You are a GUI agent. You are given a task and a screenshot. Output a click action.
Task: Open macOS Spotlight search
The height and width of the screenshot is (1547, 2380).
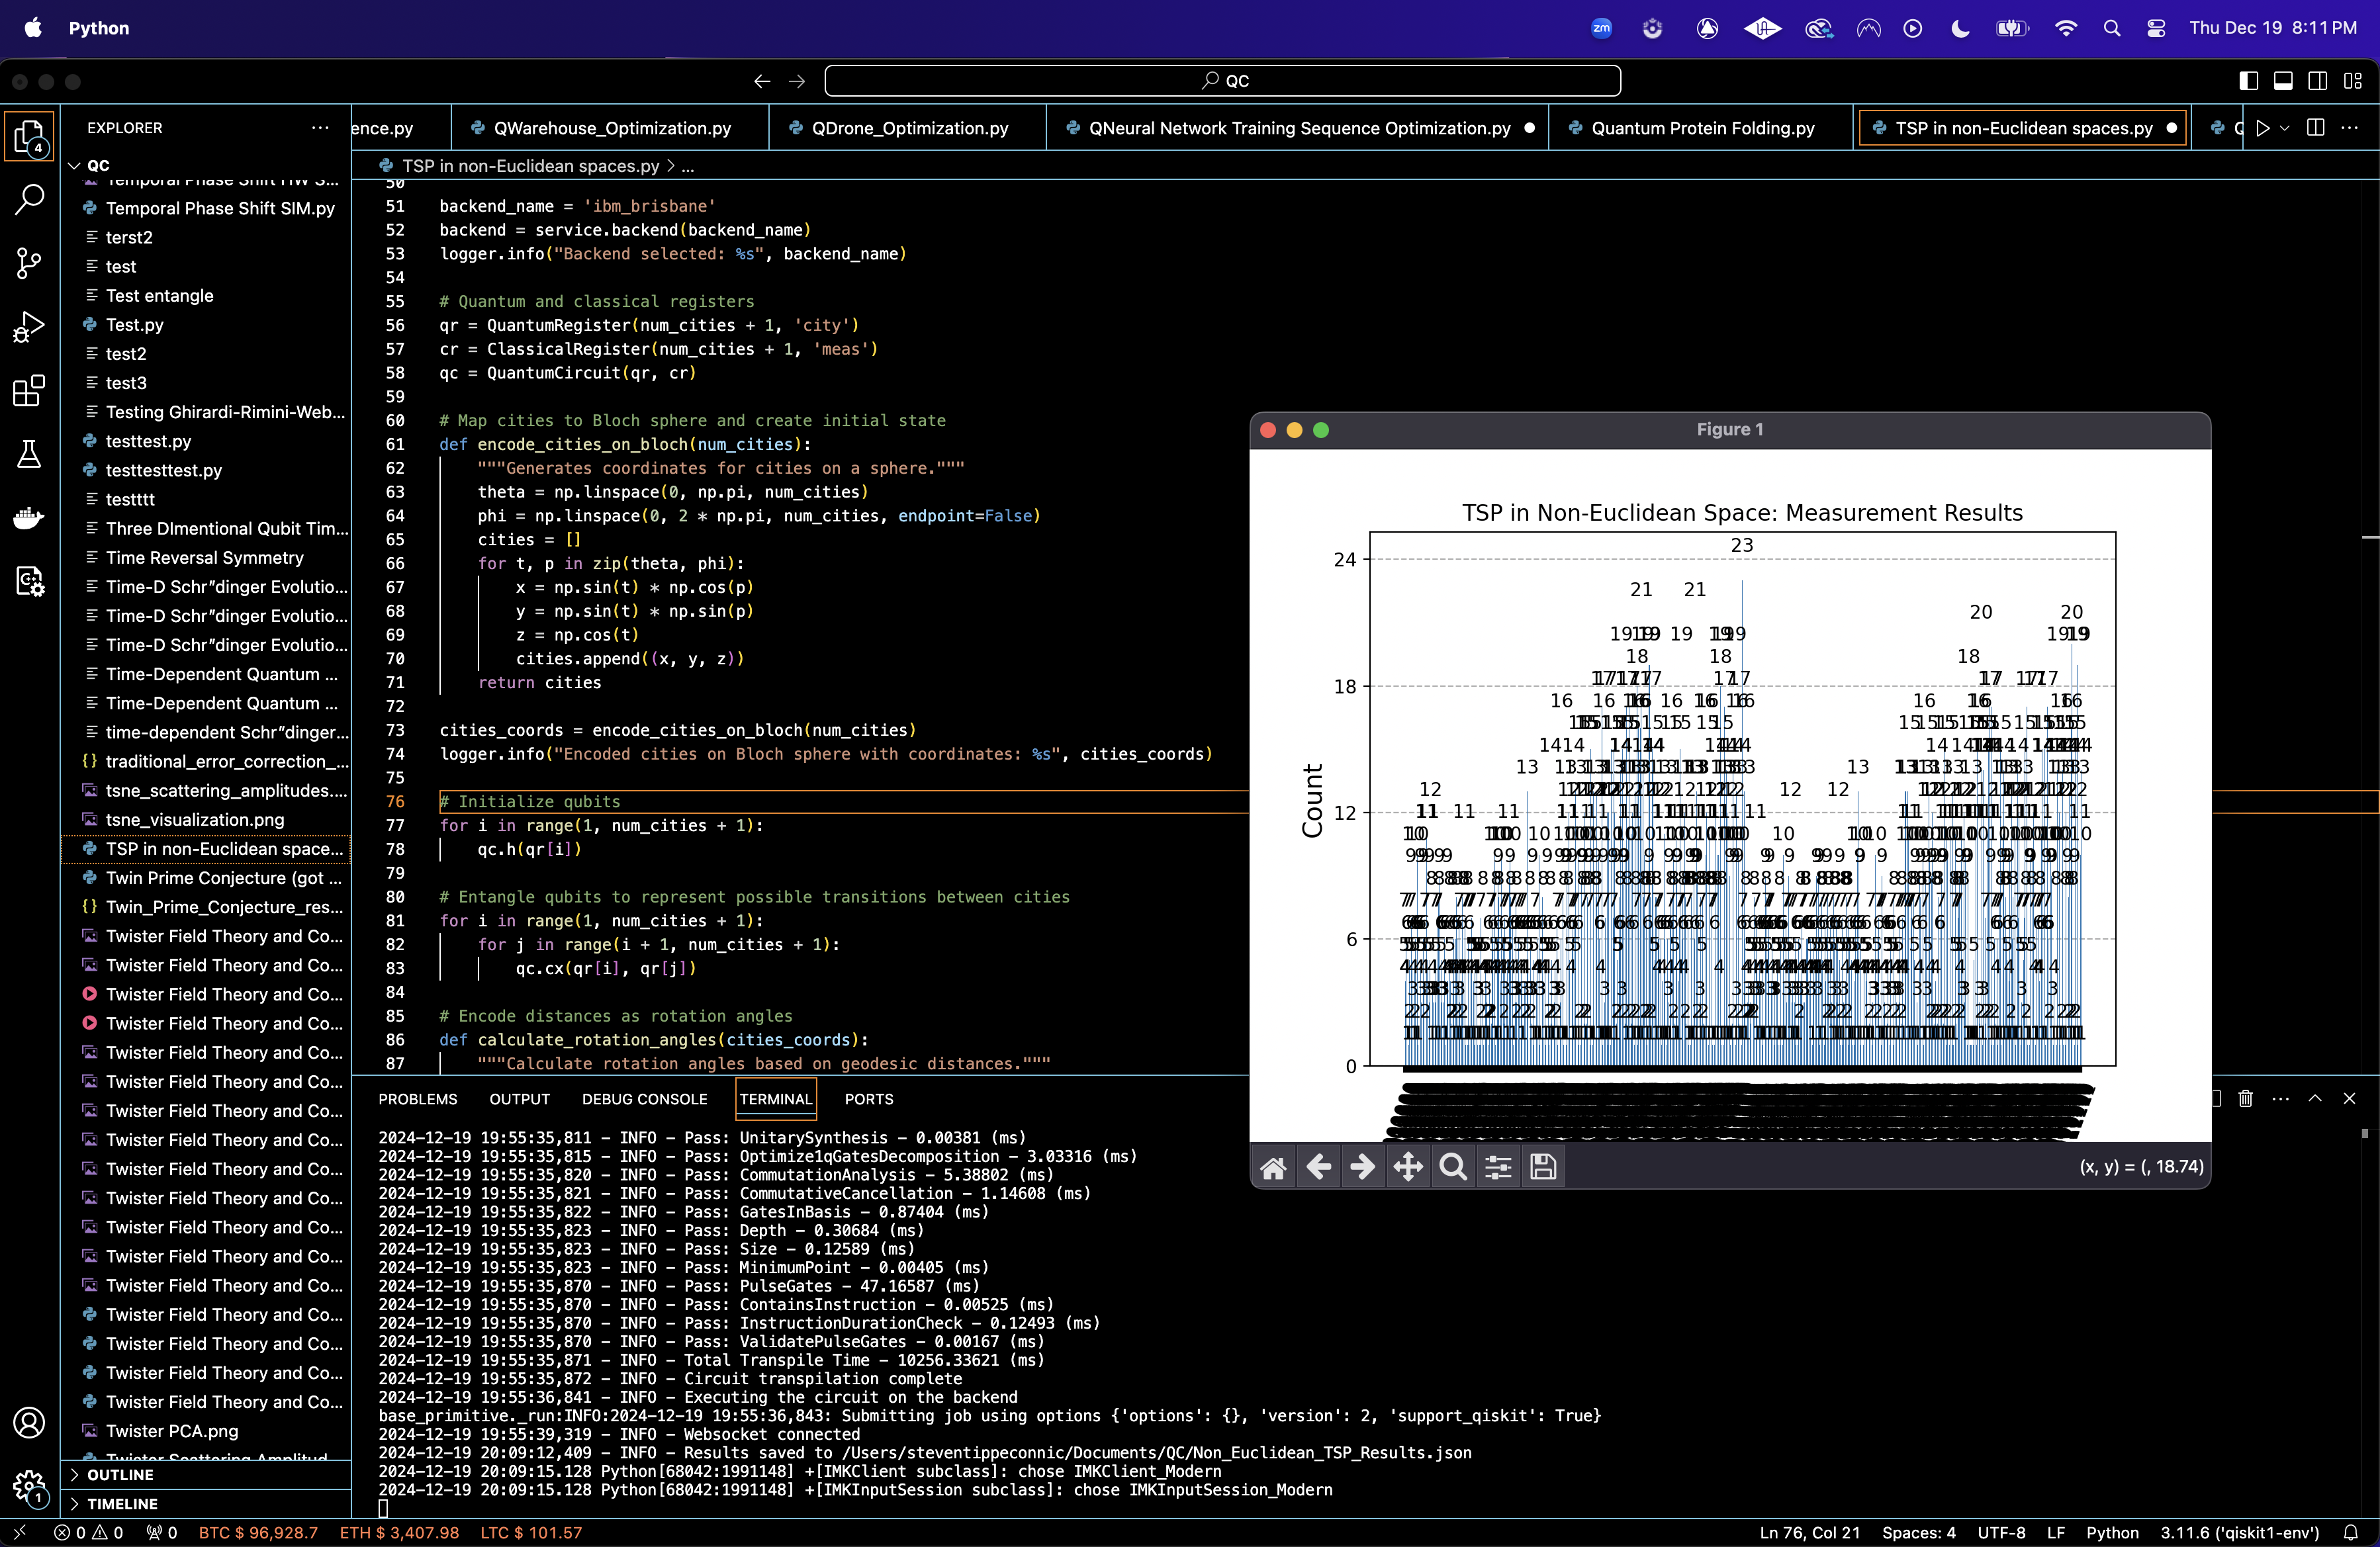(x=2111, y=28)
